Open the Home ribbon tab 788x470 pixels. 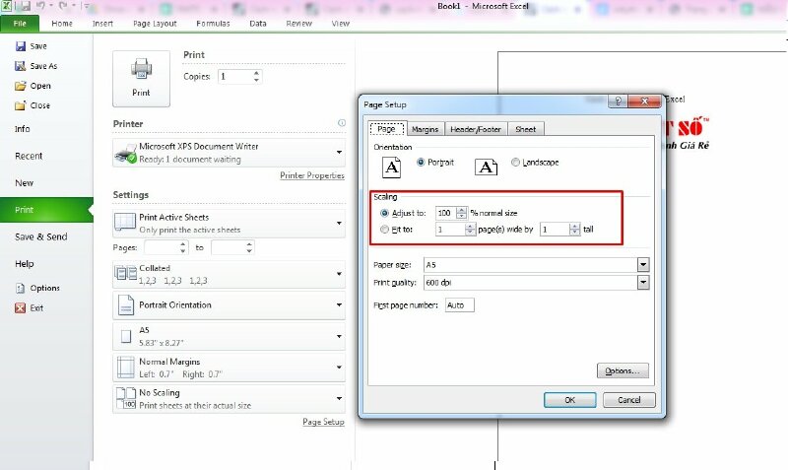62,24
